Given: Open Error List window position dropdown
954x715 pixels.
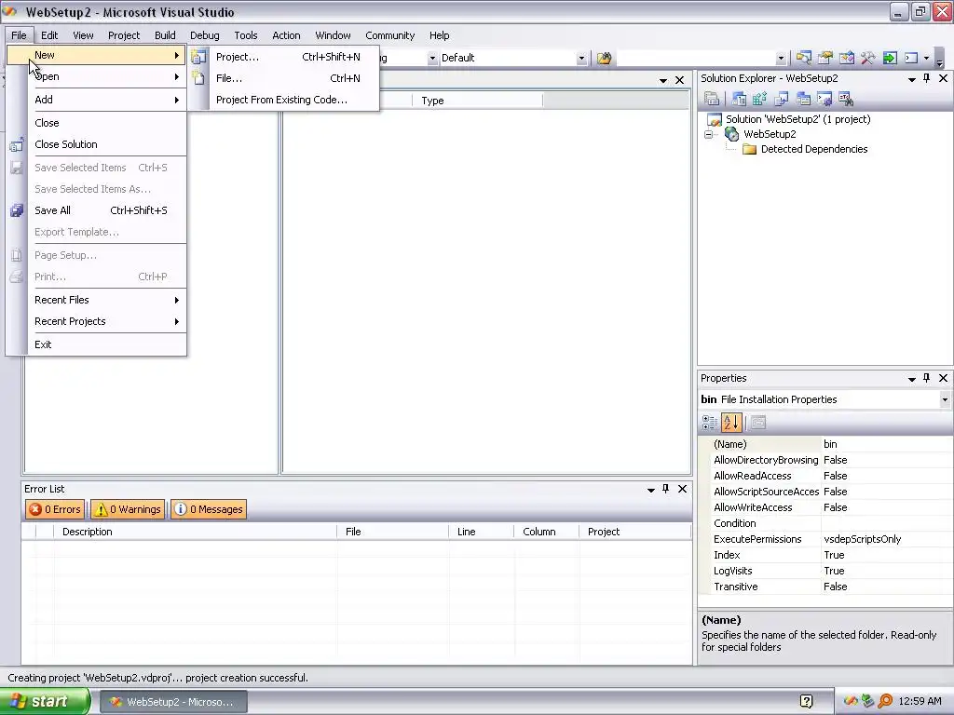Looking at the screenshot, I should pos(650,490).
